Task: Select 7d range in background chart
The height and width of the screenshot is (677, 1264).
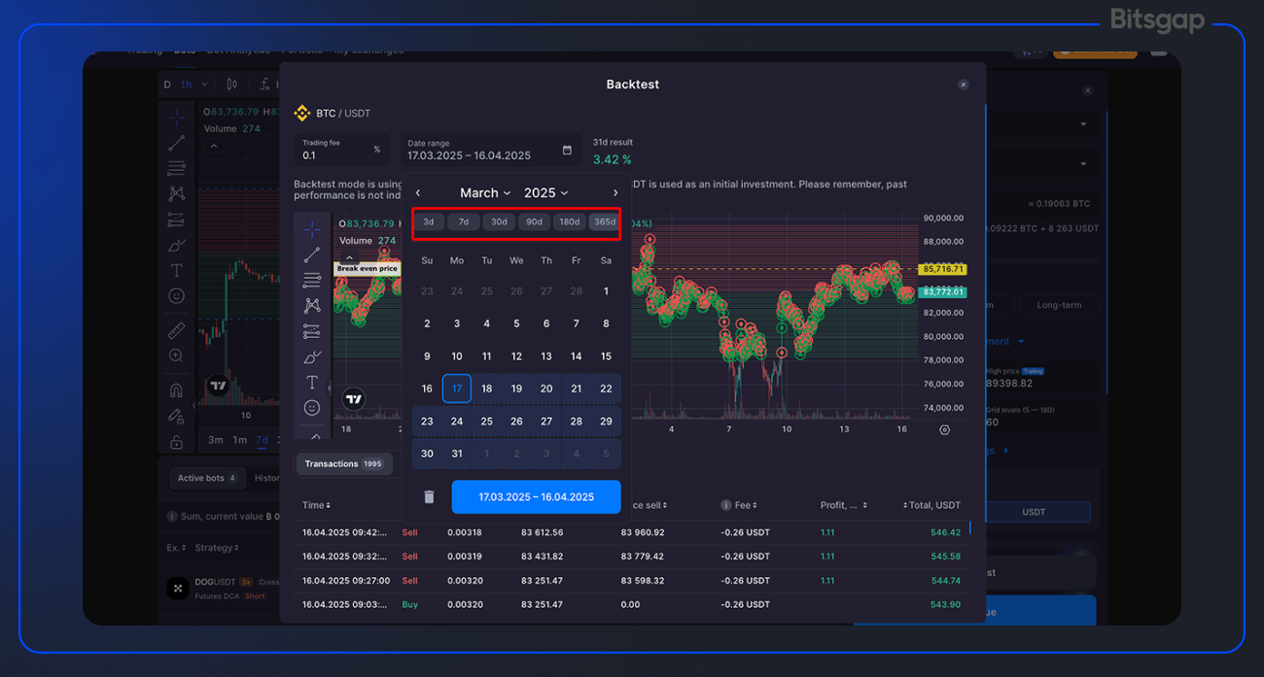Action: pos(263,440)
